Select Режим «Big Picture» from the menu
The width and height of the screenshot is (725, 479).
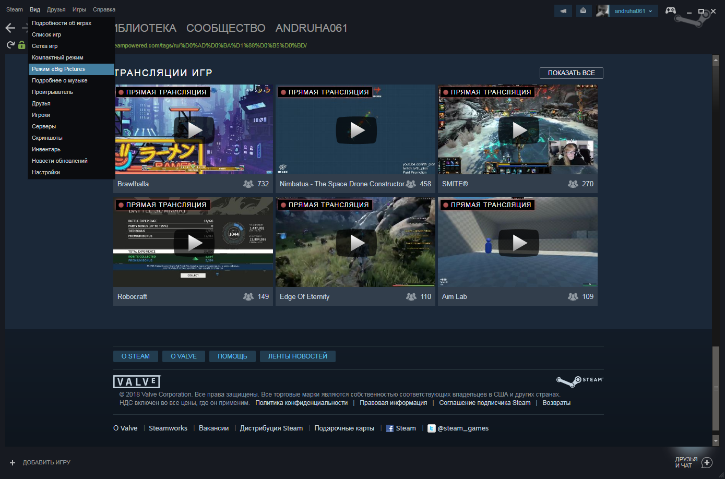(58, 69)
